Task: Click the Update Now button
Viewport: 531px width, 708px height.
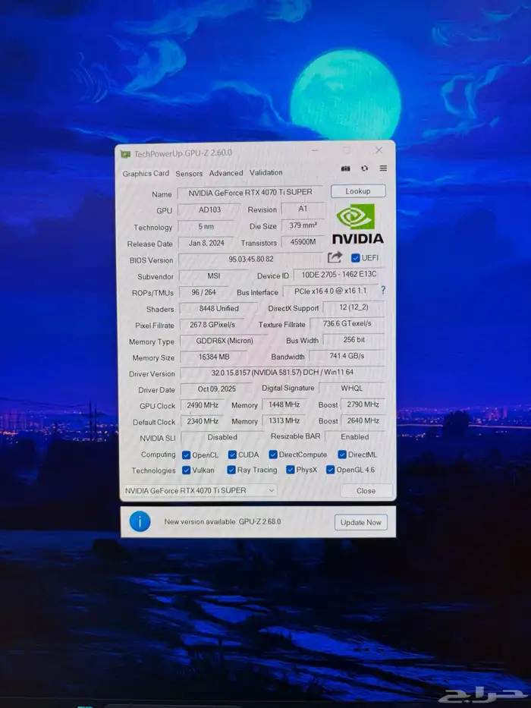Action: tap(361, 522)
